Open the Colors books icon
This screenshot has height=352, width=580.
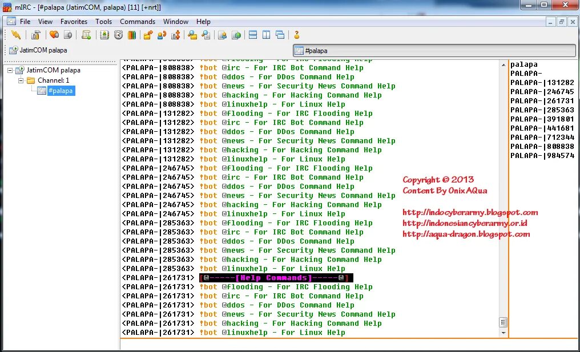(132, 35)
